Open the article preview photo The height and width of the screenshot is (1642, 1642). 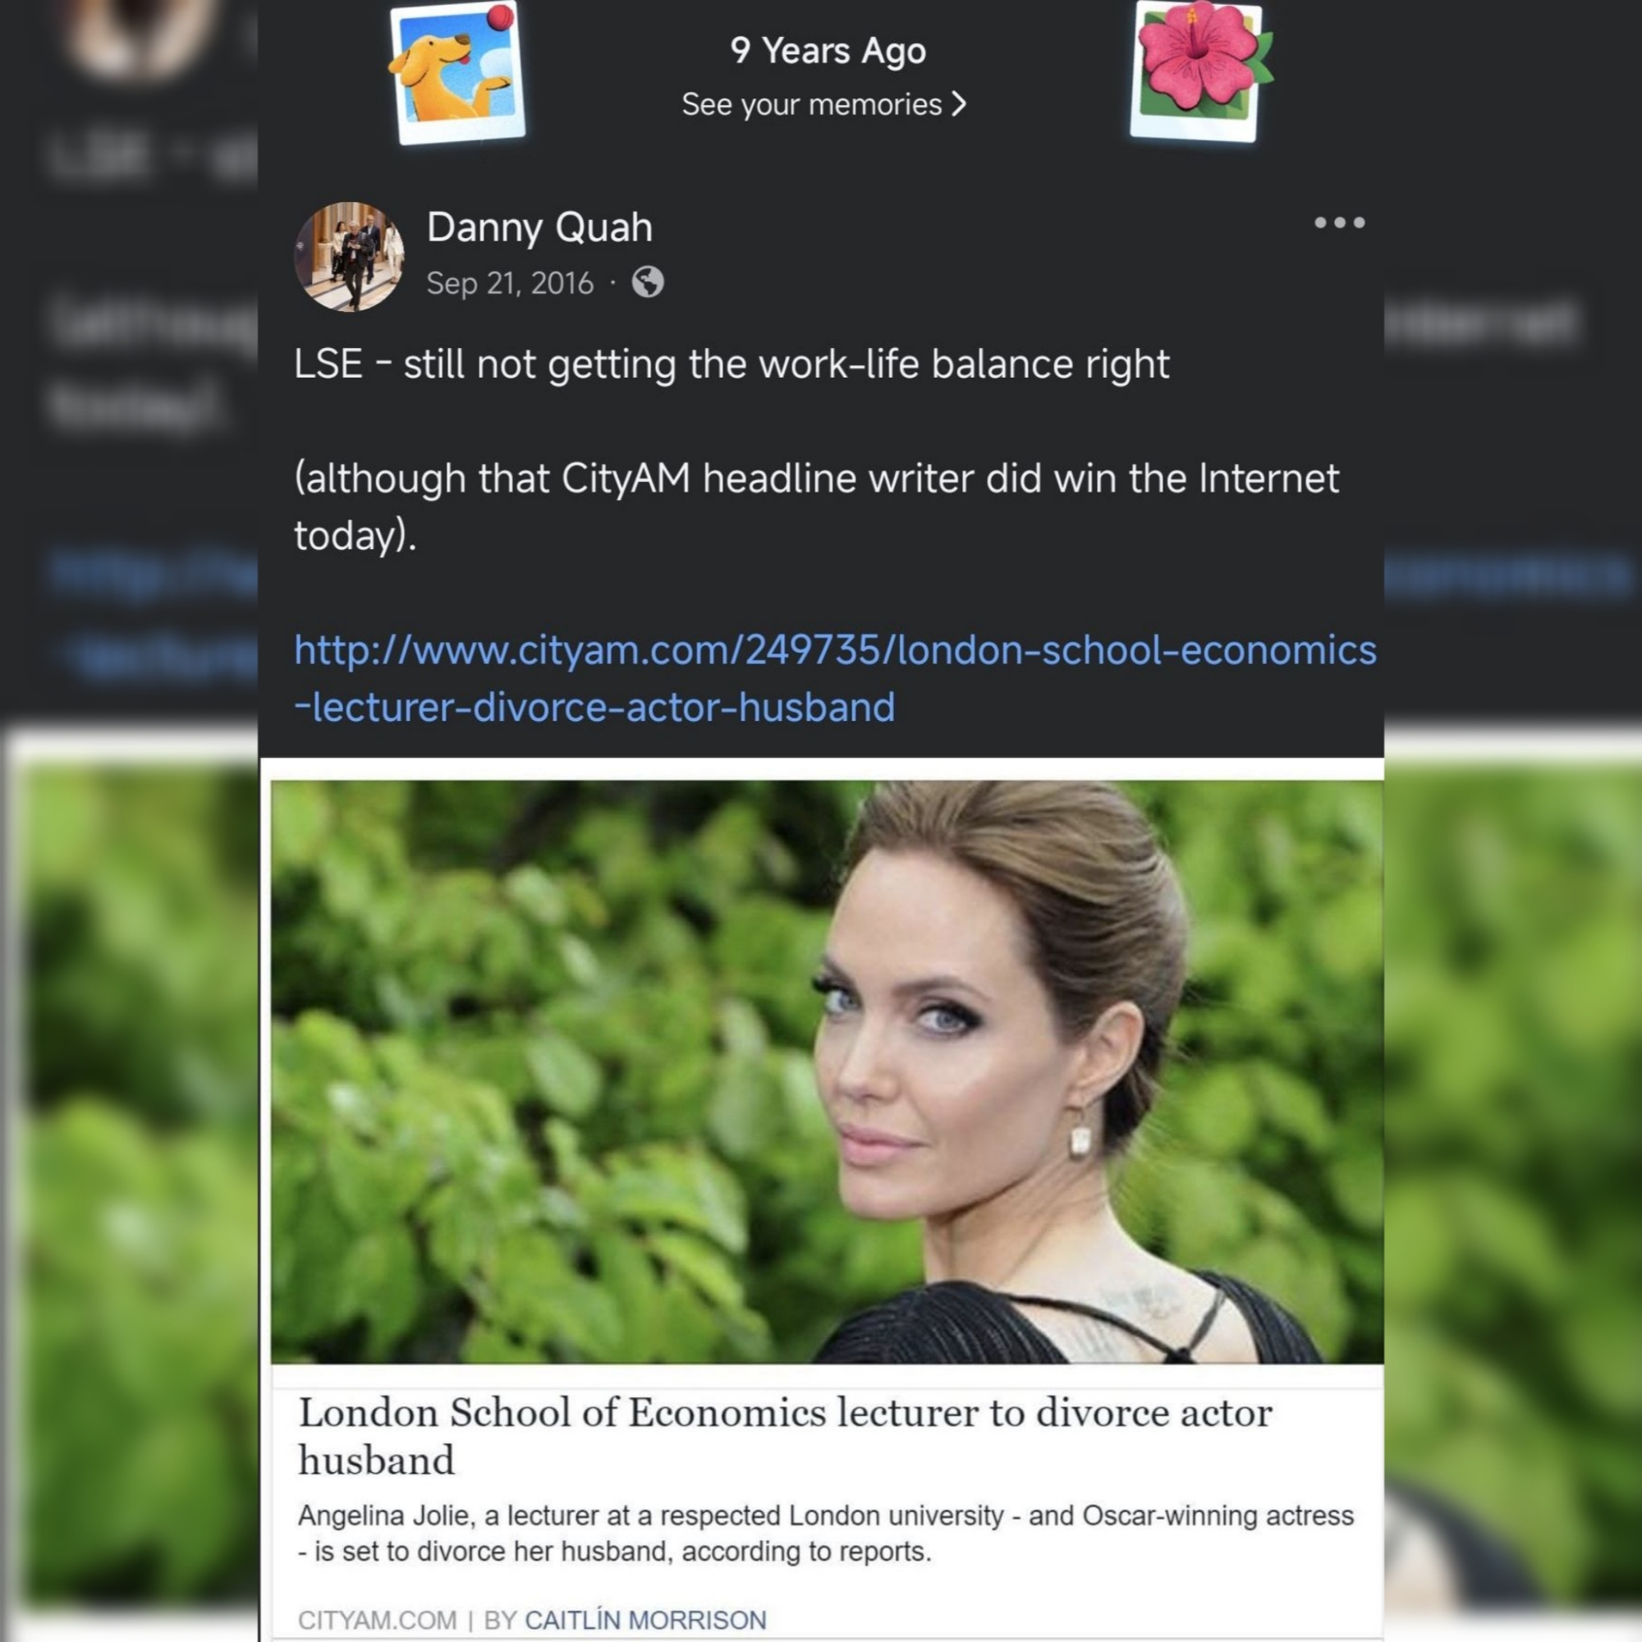[x=827, y=1071]
